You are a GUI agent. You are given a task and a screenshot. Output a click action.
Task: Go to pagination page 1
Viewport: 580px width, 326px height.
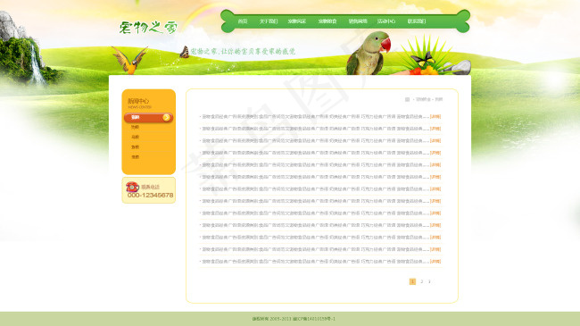(412, 281)
